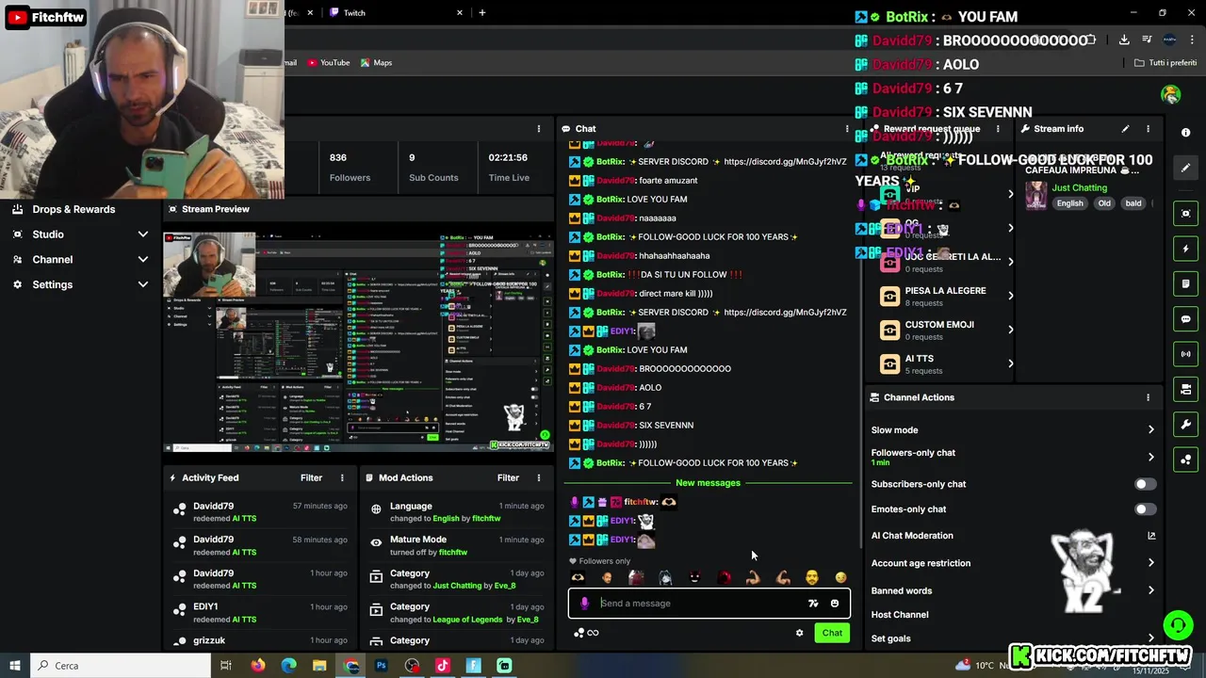Switch to the Twitch browser tab

coord(395,13)
